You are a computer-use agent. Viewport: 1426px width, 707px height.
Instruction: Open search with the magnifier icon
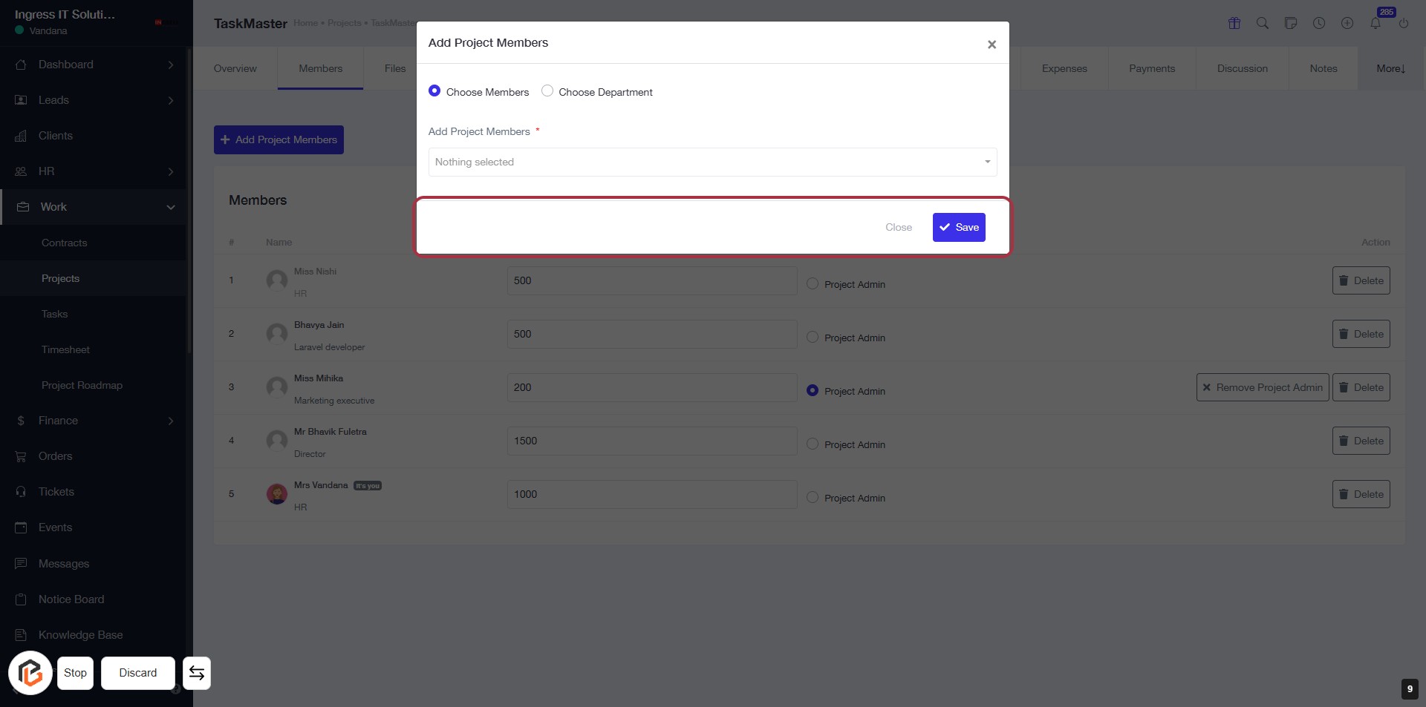1263,23
